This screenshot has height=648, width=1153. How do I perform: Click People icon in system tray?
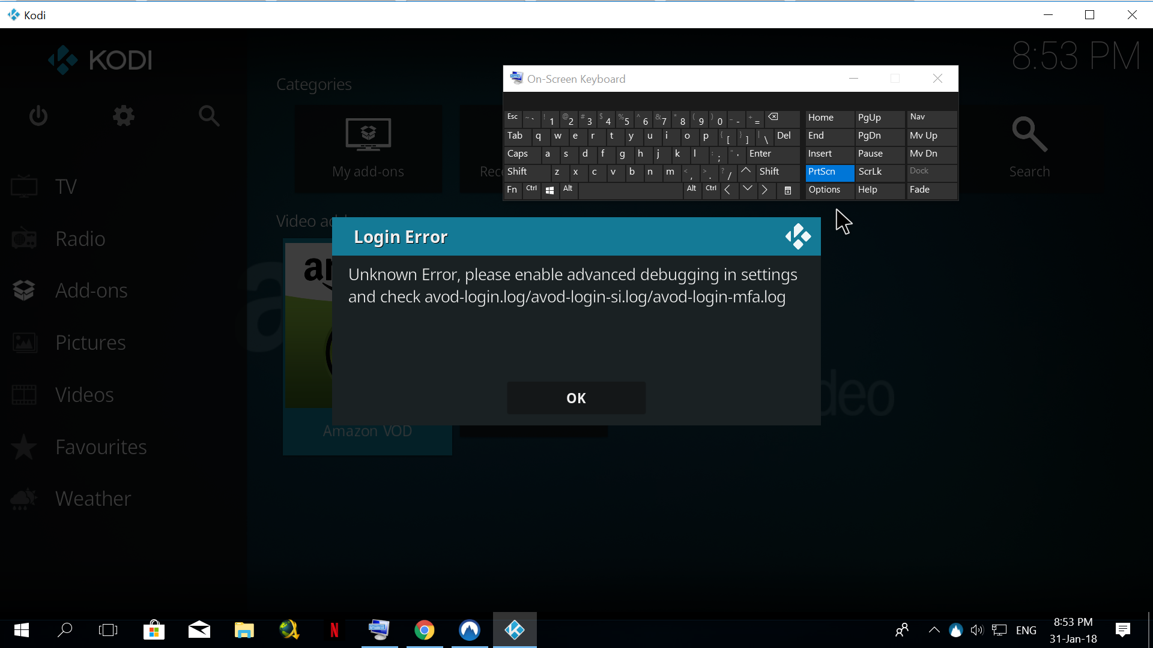click(x=901, y=630)
